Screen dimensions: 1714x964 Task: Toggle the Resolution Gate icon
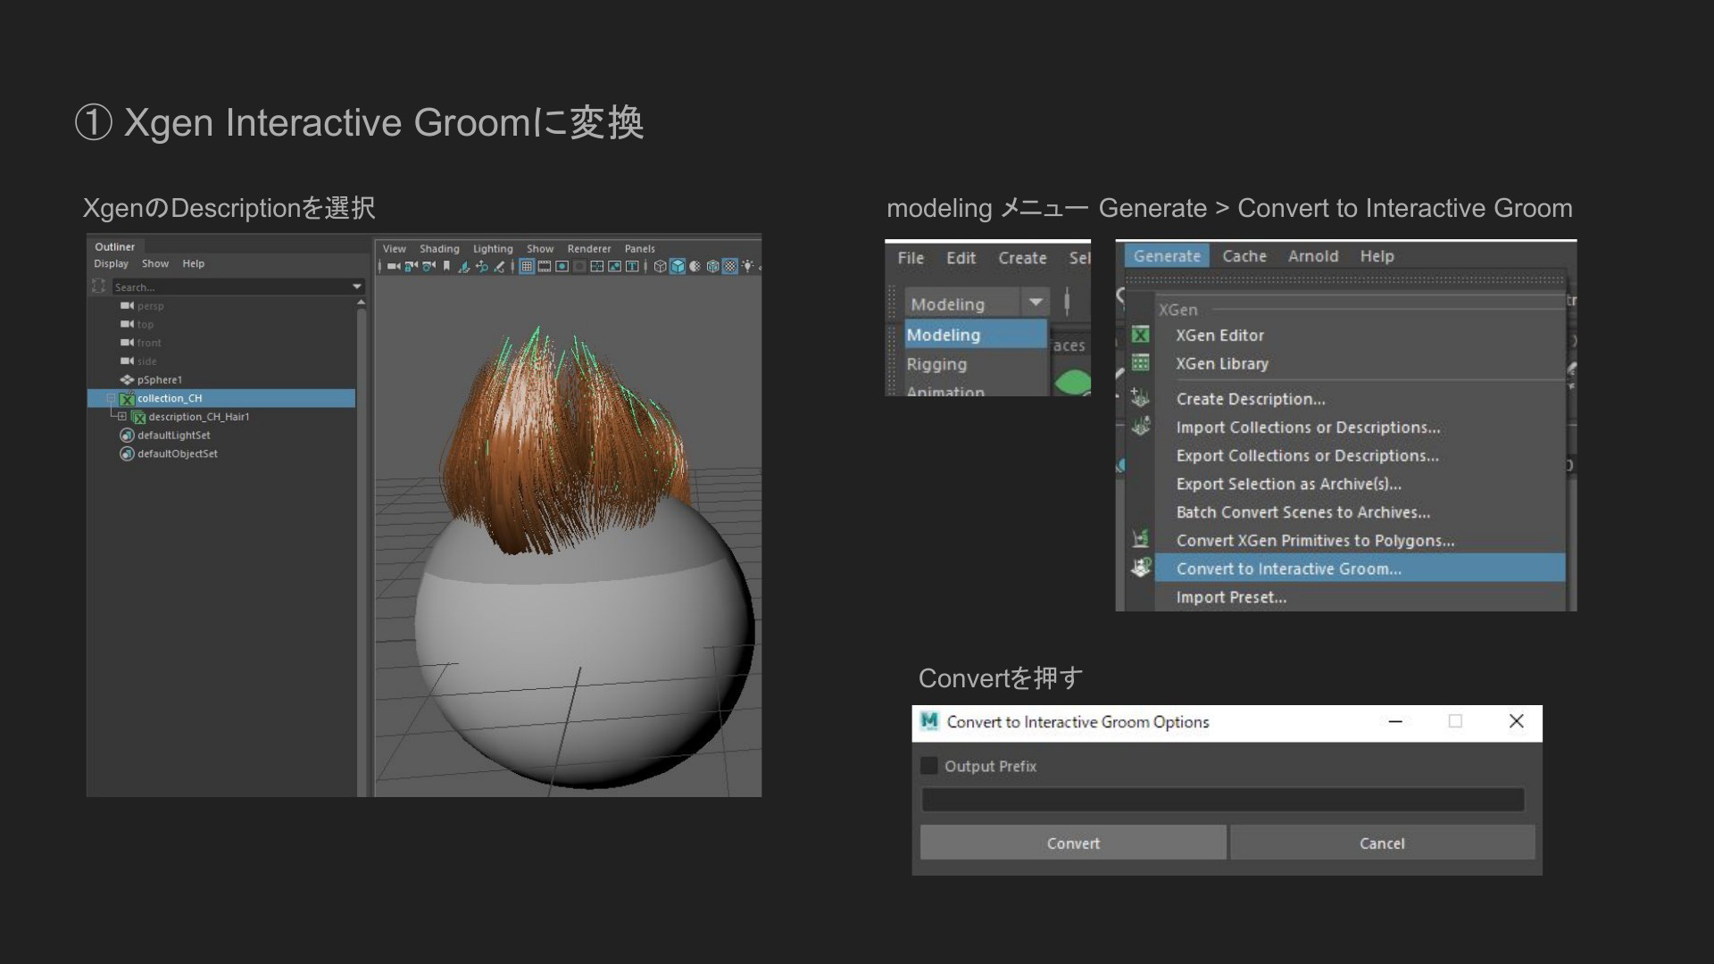(562, 266)
